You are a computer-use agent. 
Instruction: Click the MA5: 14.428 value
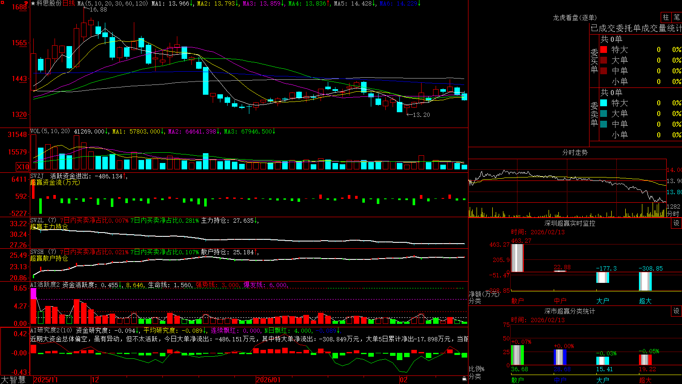pos(353,3)
